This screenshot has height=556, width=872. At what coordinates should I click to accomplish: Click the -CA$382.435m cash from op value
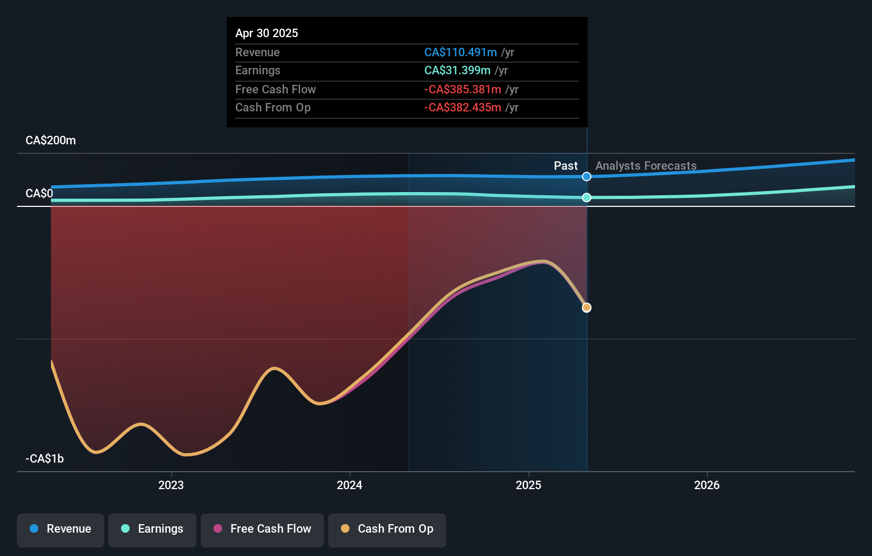coord(463,107)
